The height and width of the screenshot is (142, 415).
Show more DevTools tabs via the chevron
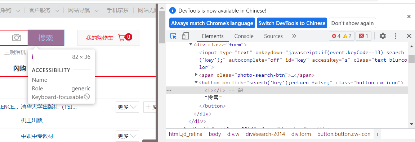(294, 36)
